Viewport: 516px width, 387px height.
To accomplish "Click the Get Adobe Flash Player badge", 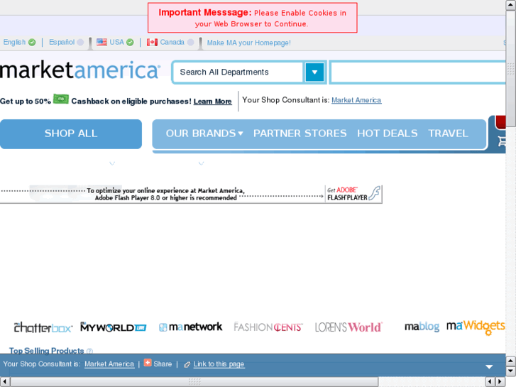I will click(x=353, y=194).
